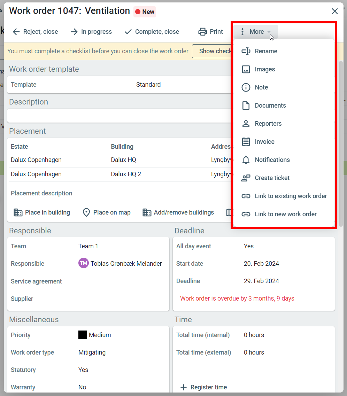The image size is (347, 396).
Task: Select Reporters in the dropdown menu
Action: click(268, 124)
